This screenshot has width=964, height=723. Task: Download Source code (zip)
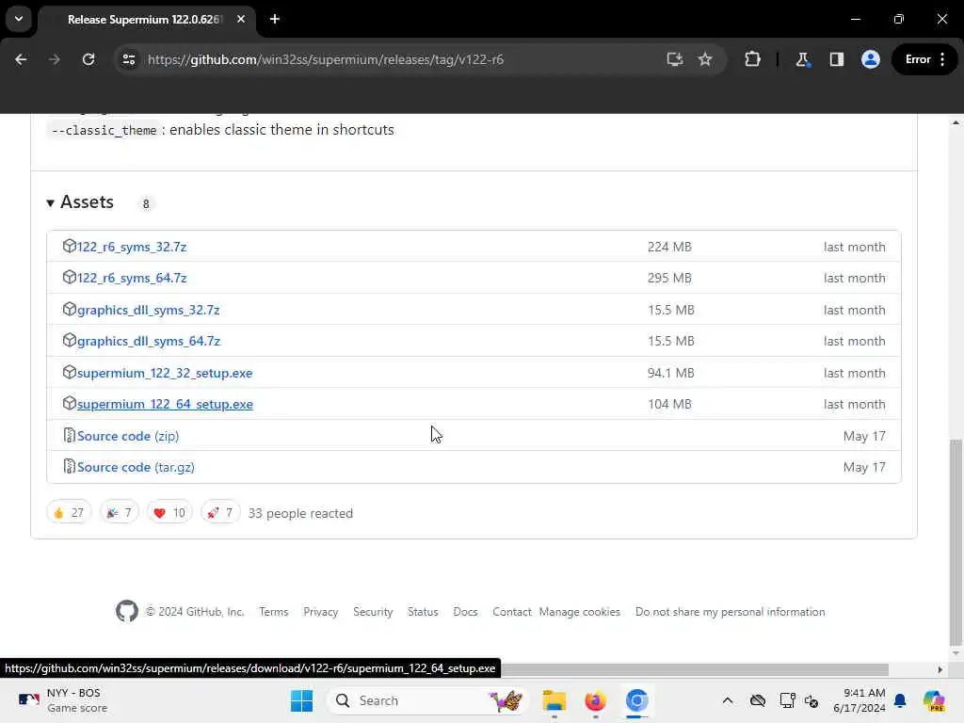point(128,436)
